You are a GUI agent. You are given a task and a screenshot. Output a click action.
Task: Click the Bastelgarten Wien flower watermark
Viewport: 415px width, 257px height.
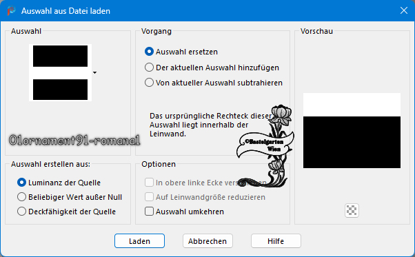tap(265, 146)
